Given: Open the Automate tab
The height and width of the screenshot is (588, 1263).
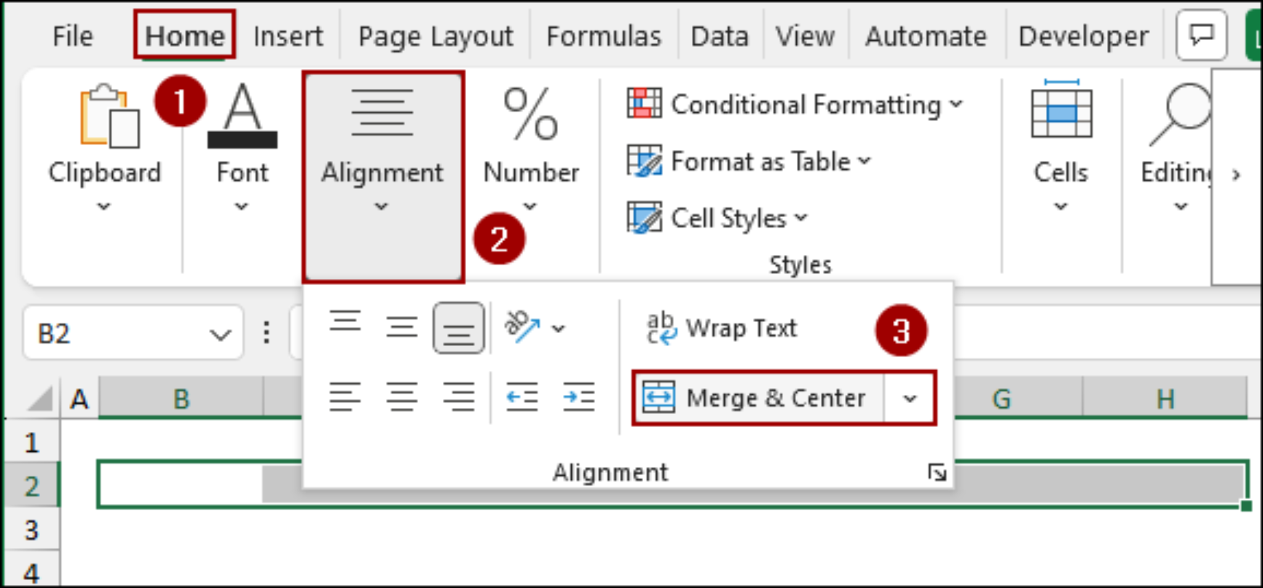Looking at the screenshot, I should 926,36.
